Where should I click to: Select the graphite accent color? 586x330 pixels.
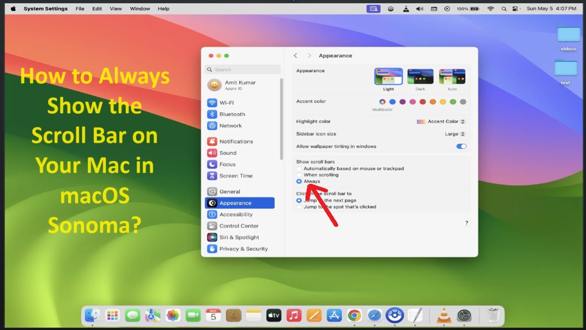tap(463, 102)
